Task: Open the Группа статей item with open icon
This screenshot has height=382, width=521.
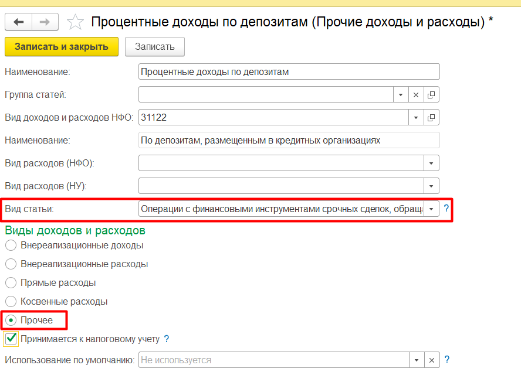Action: (x=431, y=94)
